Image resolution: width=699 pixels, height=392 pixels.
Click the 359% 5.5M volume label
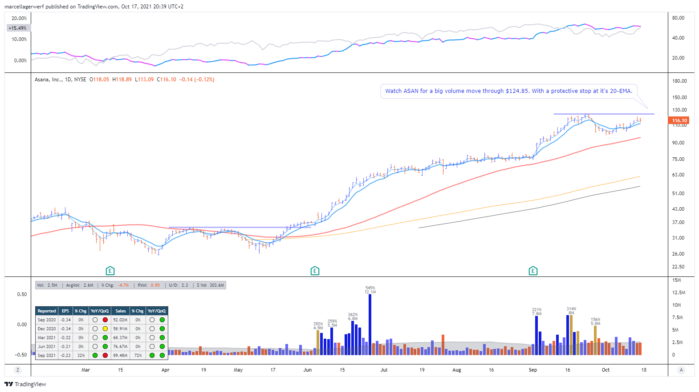pos(332,323)
